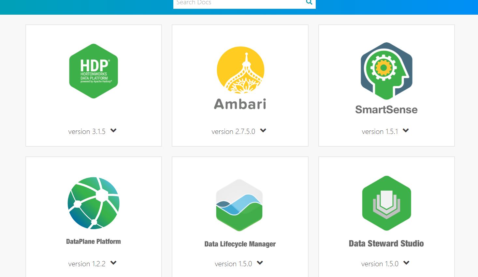Open the Data Steward Studio icon
The width and height of the screenshot is (478, 277).
point(386,203)
